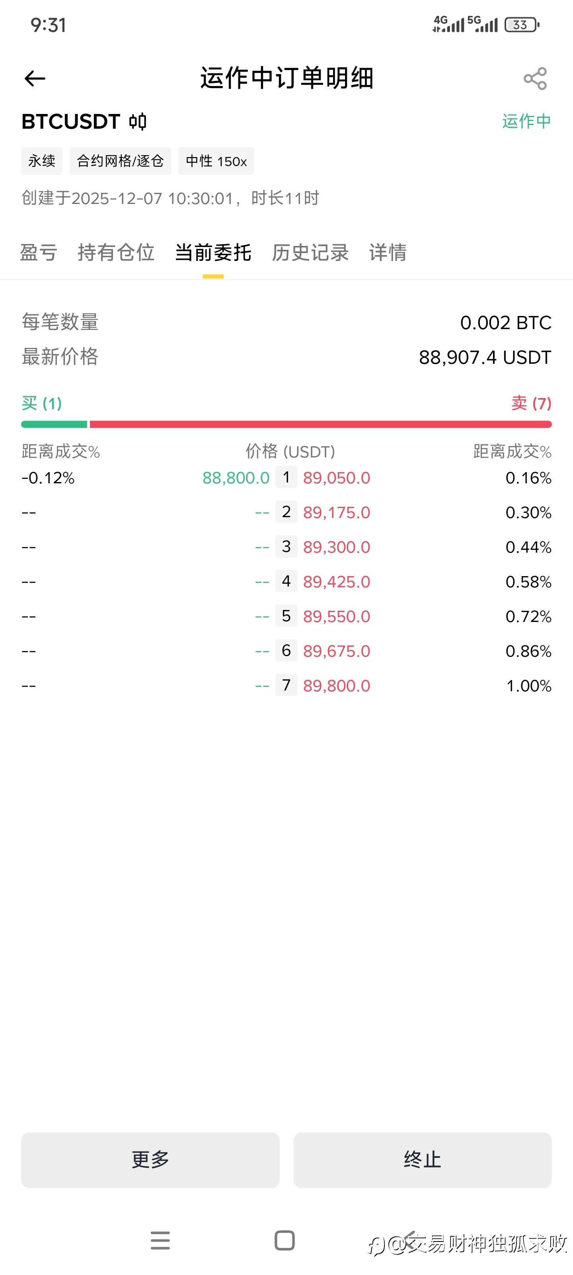573x1275 pixels.
Task: Tap the 更多 button
Action: pos(150,1160)
